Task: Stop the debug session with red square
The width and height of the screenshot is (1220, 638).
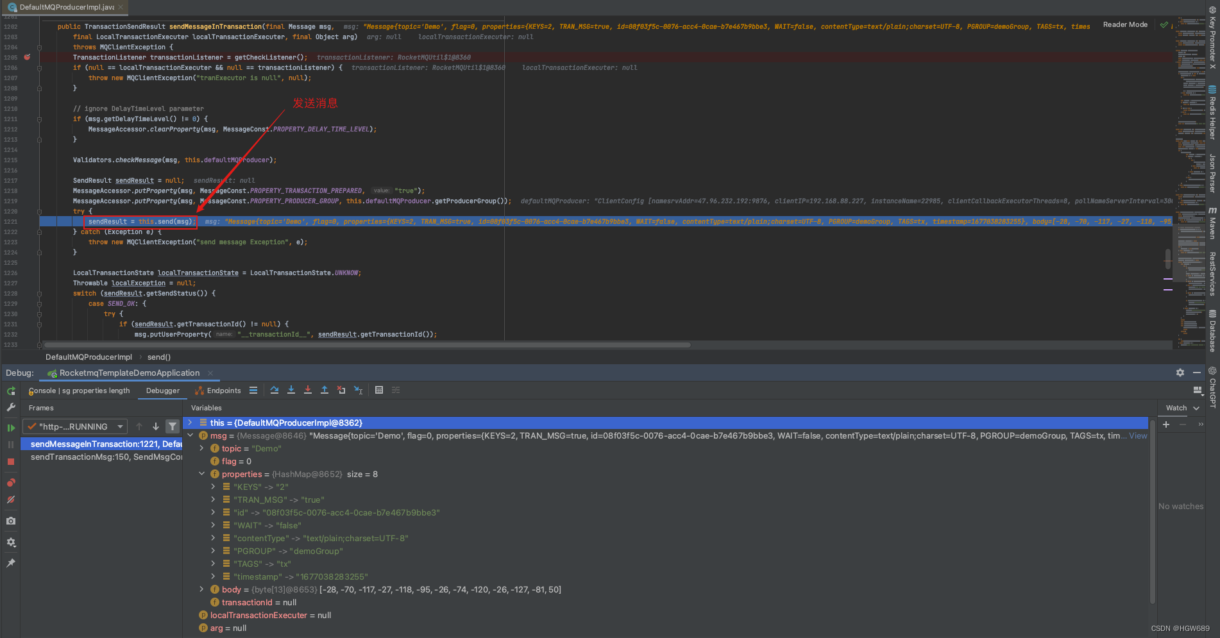Action: (x=11, y=462)
